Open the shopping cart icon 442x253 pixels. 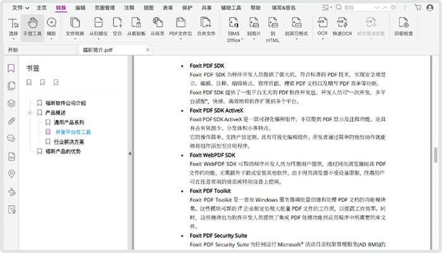(418, 8)
